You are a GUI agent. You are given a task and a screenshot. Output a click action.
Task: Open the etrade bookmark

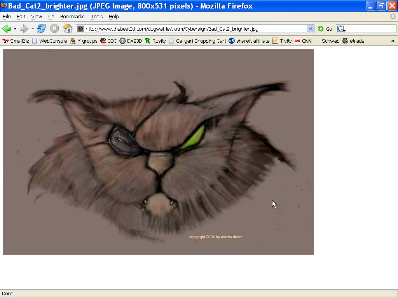pos(353,41)
